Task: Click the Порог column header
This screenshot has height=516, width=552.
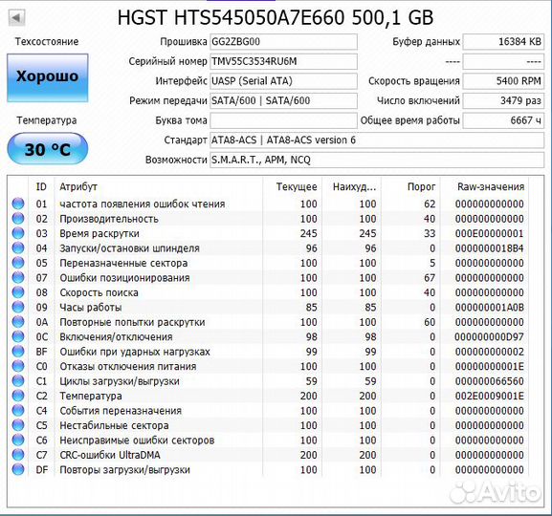Action: pos(410,186)
